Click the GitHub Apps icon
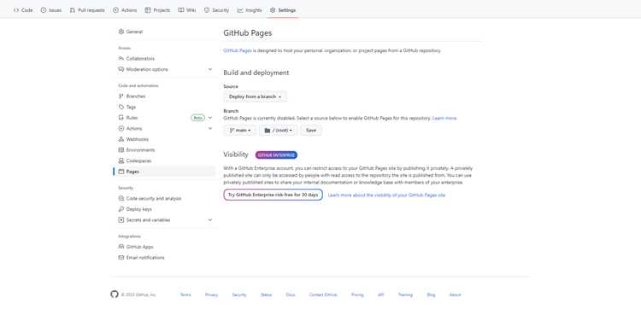 (121, 247)
